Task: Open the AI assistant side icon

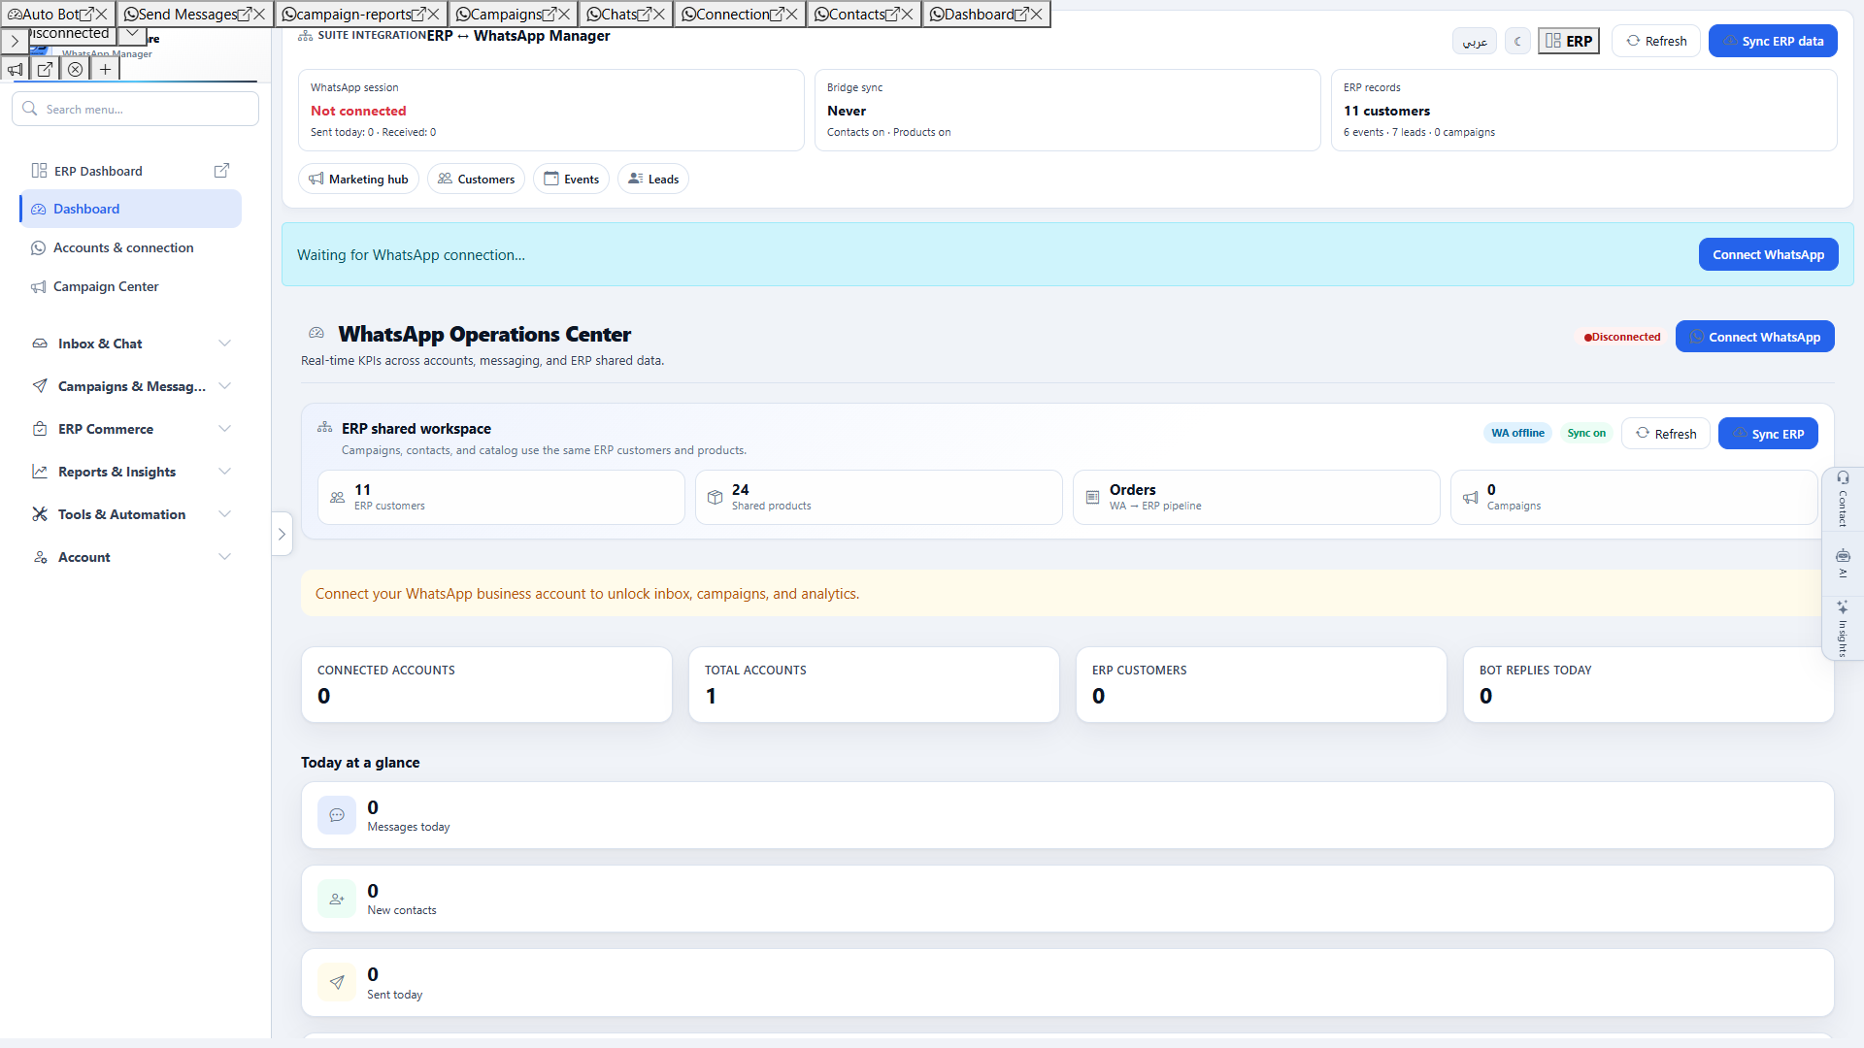Action: coord(1843,556)
